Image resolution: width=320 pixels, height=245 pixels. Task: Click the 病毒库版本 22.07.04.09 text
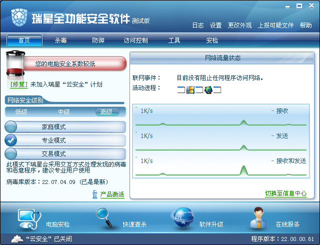[x=57, y=181]
